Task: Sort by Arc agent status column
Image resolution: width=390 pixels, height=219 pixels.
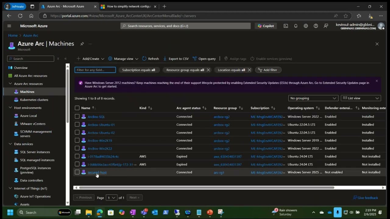Action: (x=191, y=108)
